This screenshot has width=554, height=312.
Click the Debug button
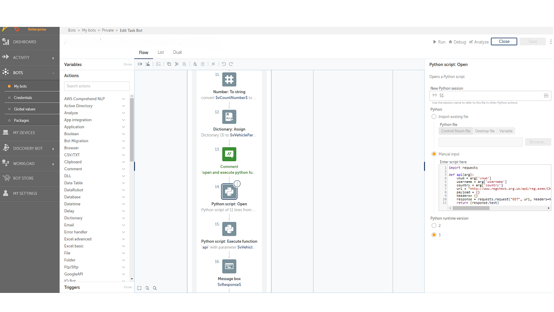point(457,42)
